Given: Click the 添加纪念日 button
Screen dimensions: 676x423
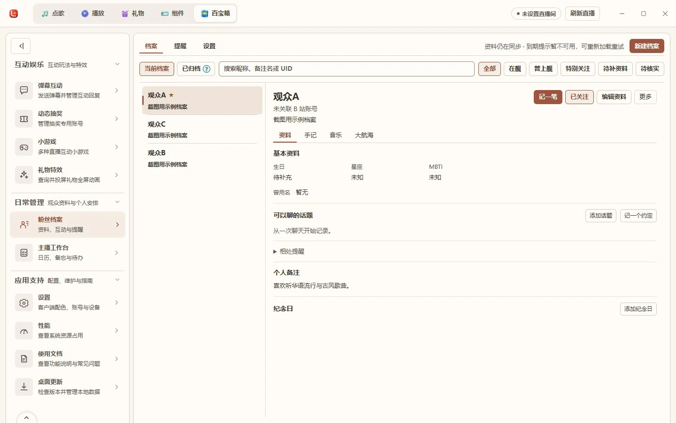Looking at the screenshot, I should point(638,309).
